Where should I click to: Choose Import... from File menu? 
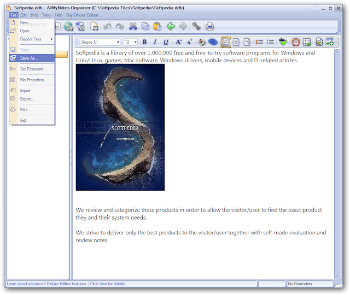[x=32, y=91]
